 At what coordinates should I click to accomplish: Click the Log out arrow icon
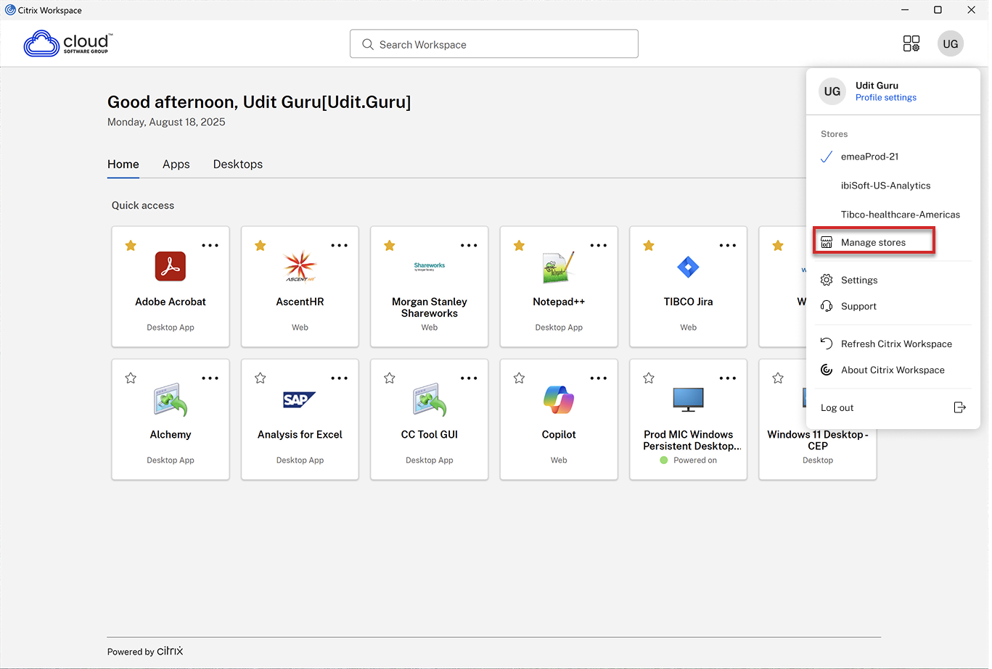(x=959, y=407)
